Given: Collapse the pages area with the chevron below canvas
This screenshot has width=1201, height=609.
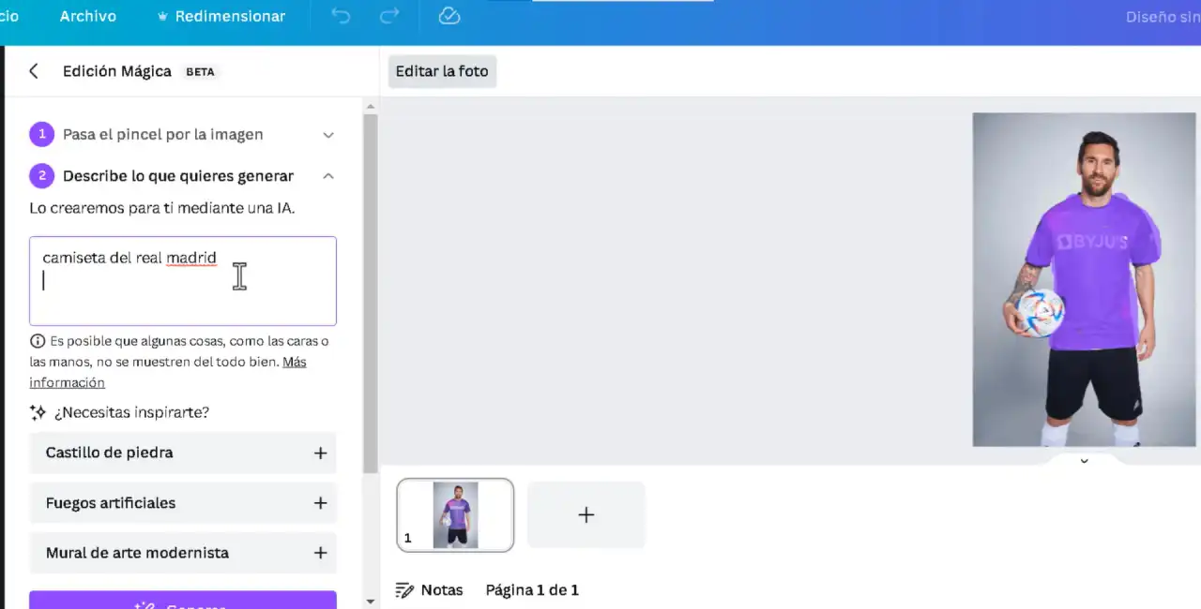Looking at the screenshot, I should pos(1084,460).
